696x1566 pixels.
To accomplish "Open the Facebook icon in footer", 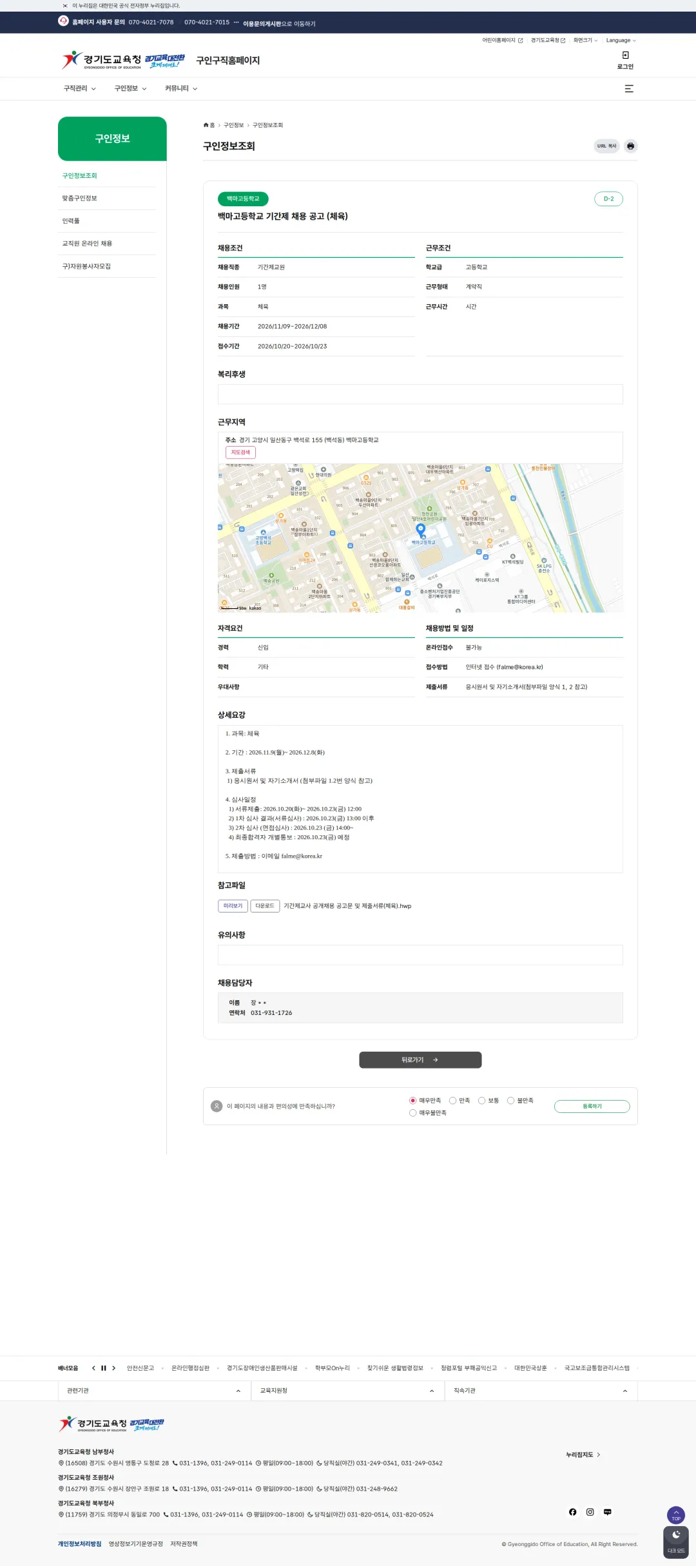I will point(572,1512).
